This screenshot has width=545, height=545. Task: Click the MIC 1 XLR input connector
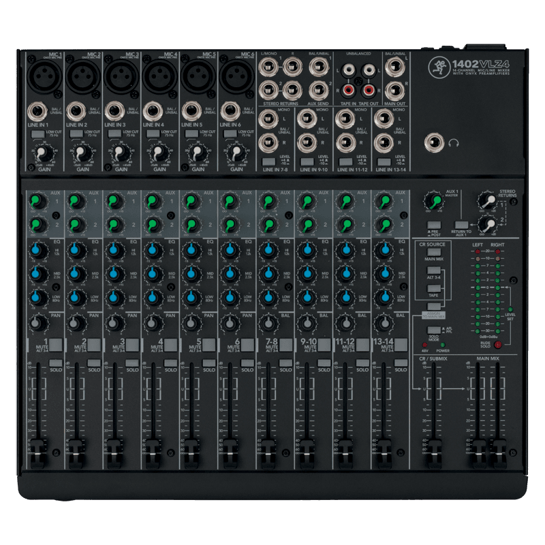click(43, 75)
